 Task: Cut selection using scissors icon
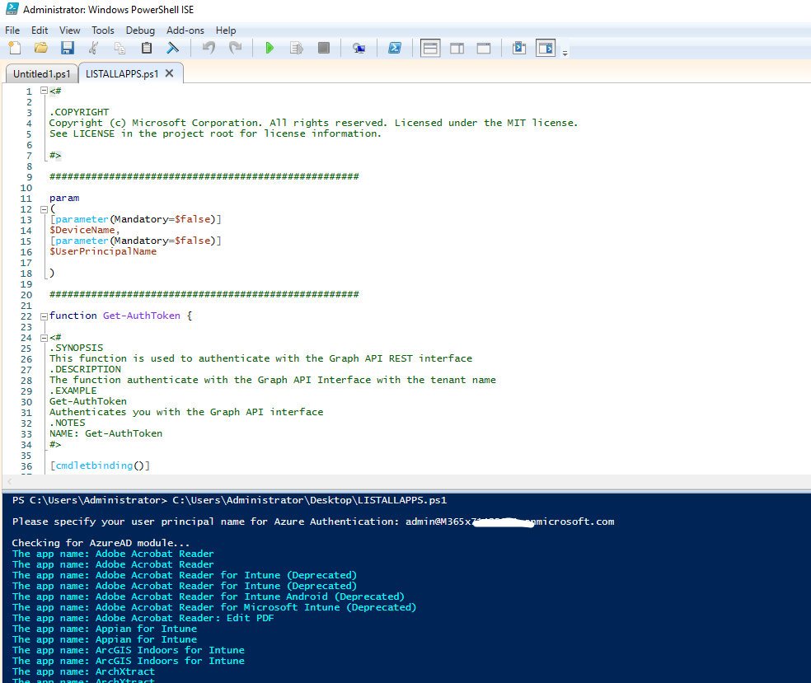tap(94, 48)
